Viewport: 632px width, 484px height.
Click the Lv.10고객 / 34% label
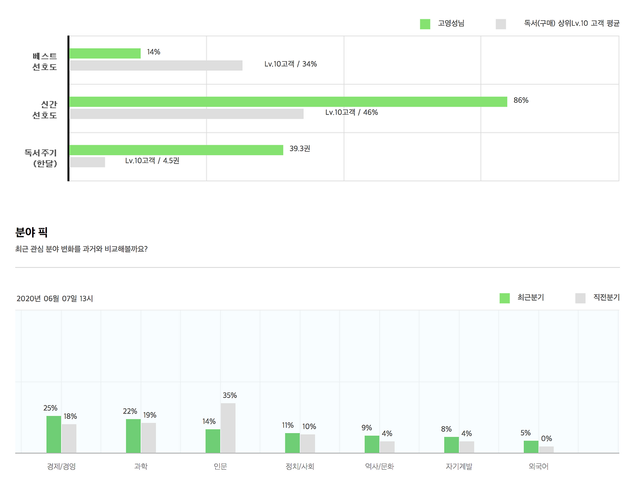click(291, 64)
